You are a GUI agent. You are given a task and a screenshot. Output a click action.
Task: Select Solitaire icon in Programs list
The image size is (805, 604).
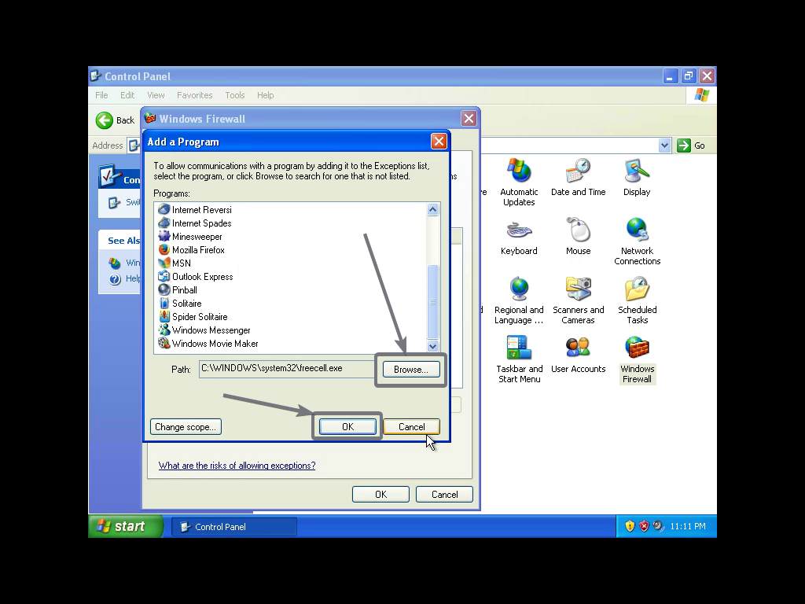tap(164, 303)
